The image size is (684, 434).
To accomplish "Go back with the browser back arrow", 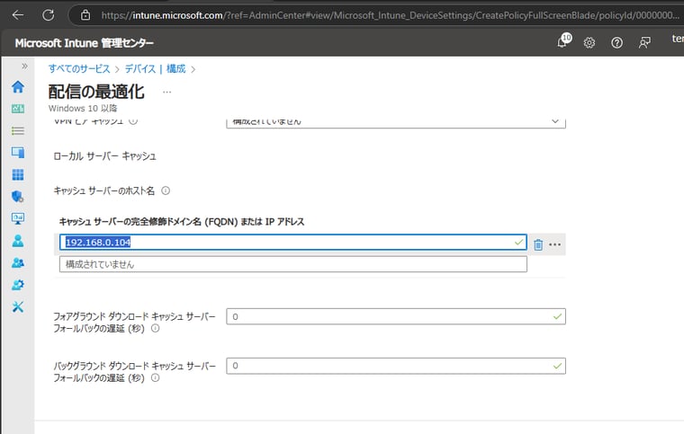I will [x=18, y=15].
